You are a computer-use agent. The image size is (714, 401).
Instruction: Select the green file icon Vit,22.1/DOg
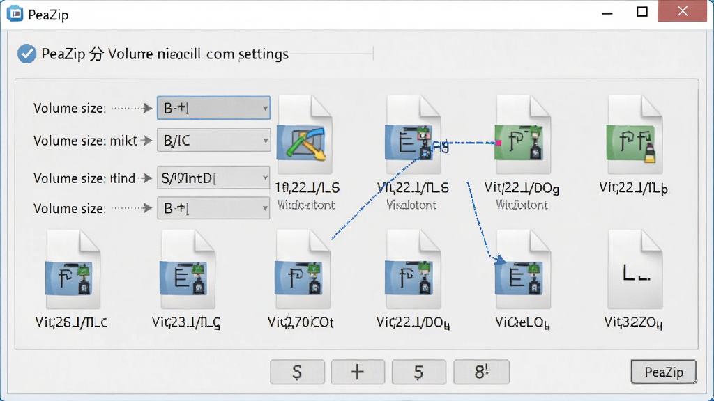(523, 134)
